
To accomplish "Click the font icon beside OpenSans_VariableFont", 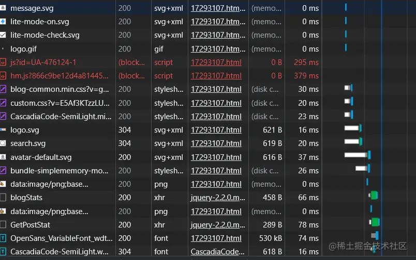I will click(x=3, y=238).
